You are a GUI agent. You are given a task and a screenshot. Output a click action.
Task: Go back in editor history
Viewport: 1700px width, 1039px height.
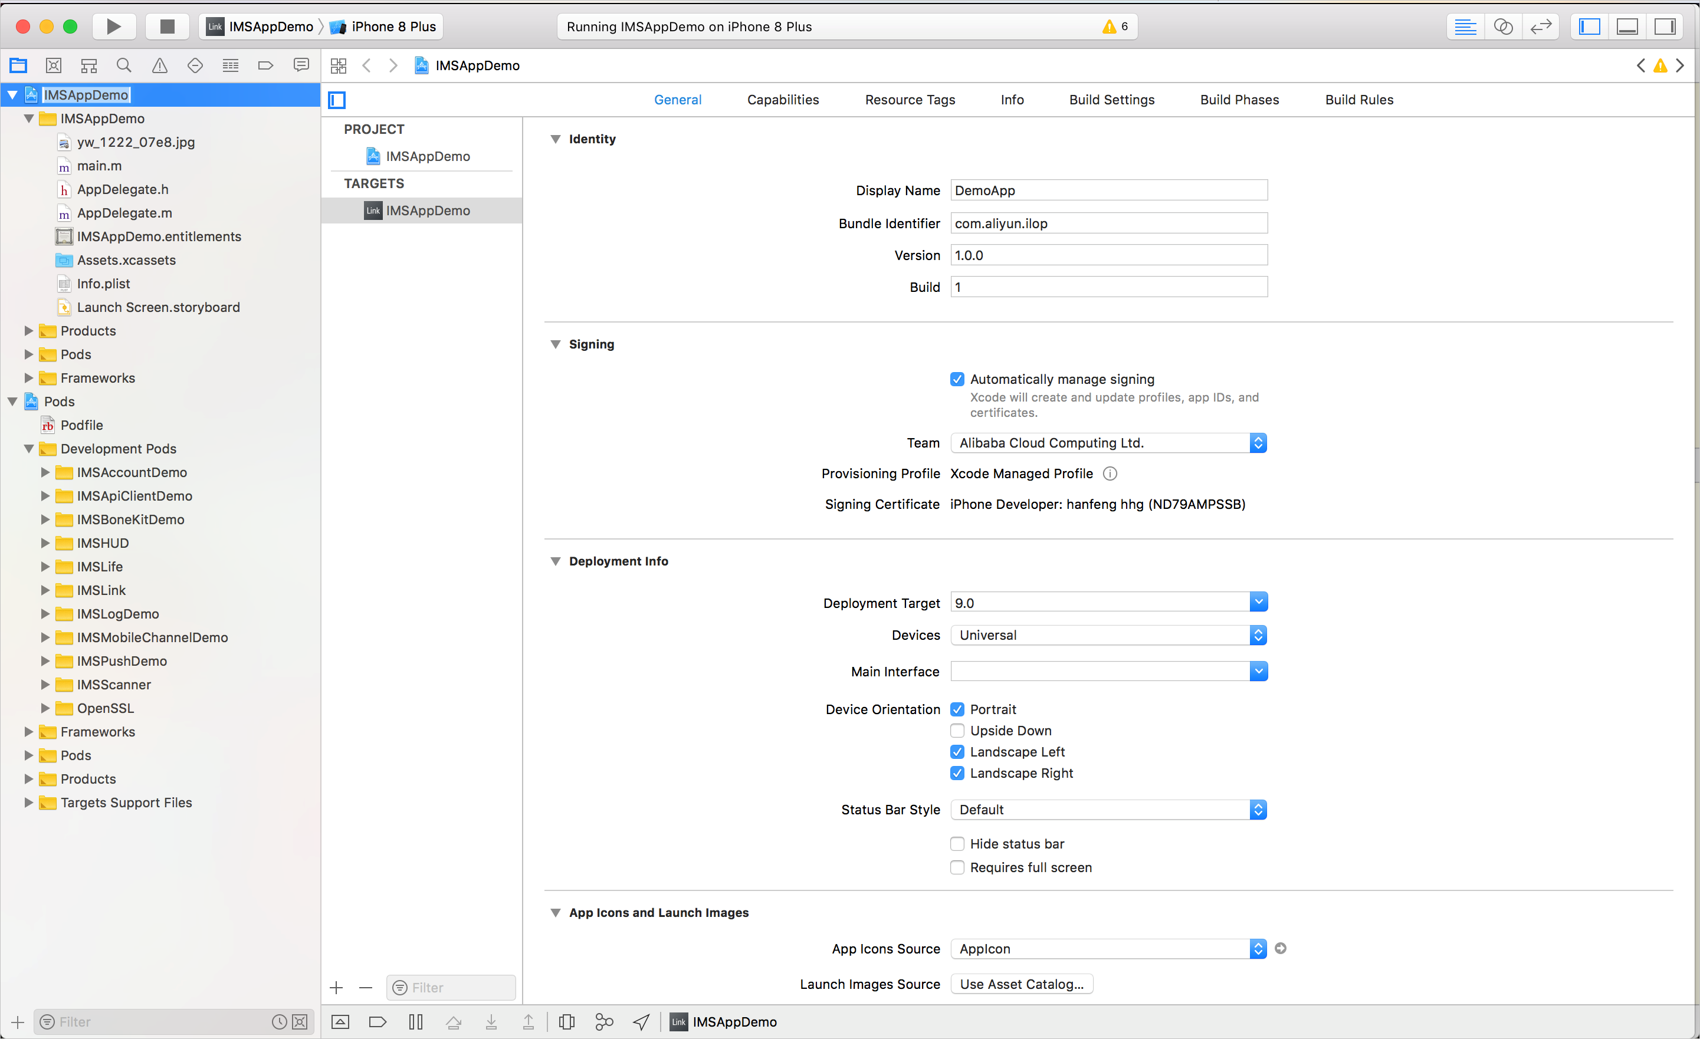click(366, 65)
